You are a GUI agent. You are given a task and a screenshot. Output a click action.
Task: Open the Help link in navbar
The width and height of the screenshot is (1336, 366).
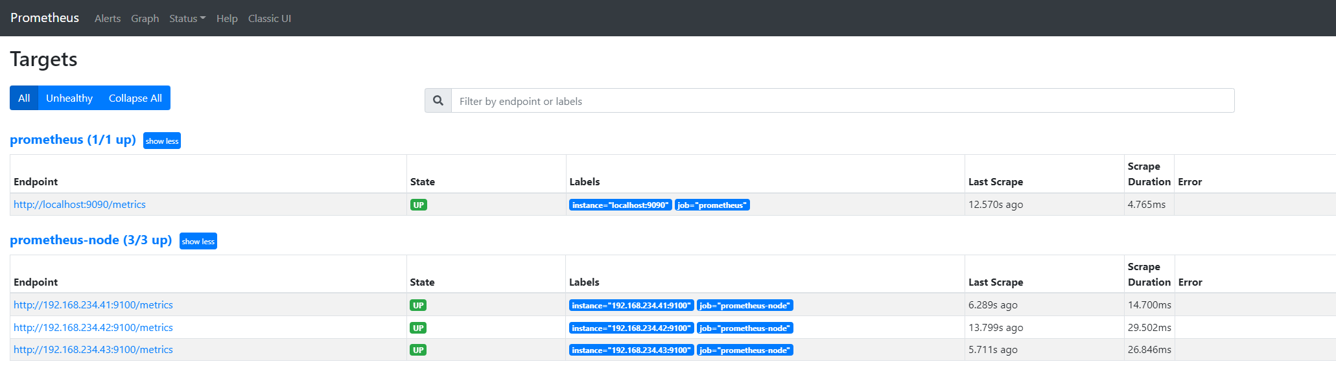click(x=227, y=19)
